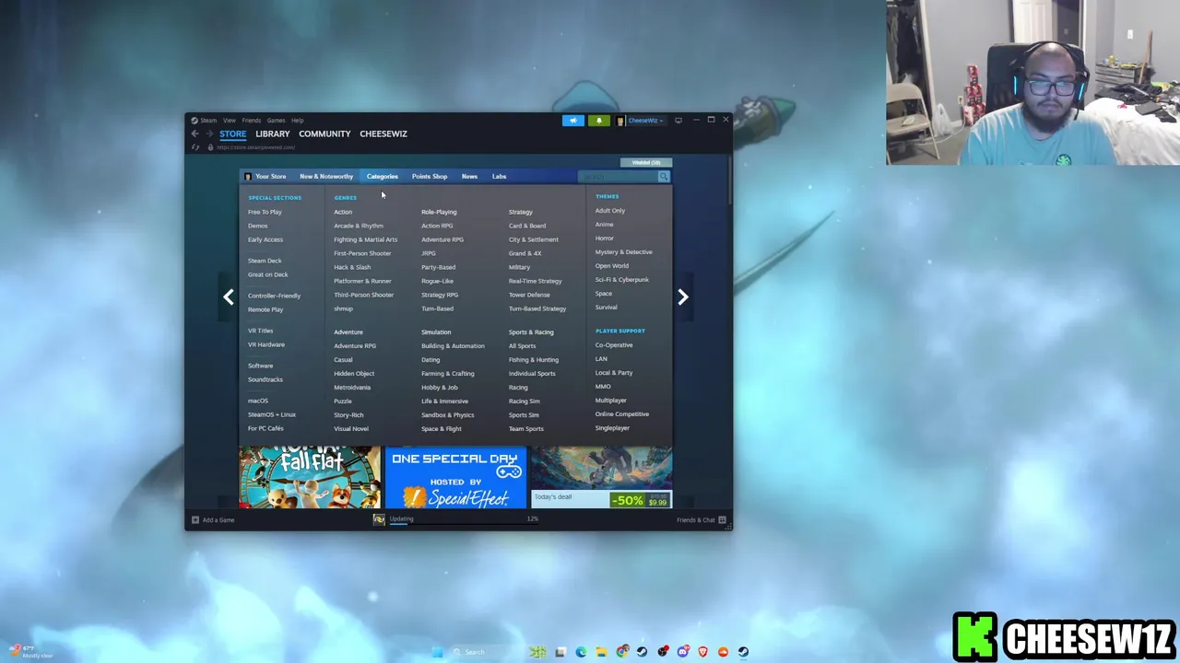Switch to the LIBRARY tab

click(273, 134)
